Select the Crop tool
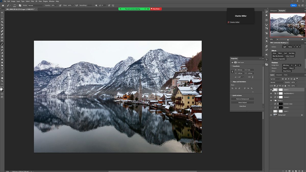306x172 pixels. pyautogui.click(x=2, y=25)
